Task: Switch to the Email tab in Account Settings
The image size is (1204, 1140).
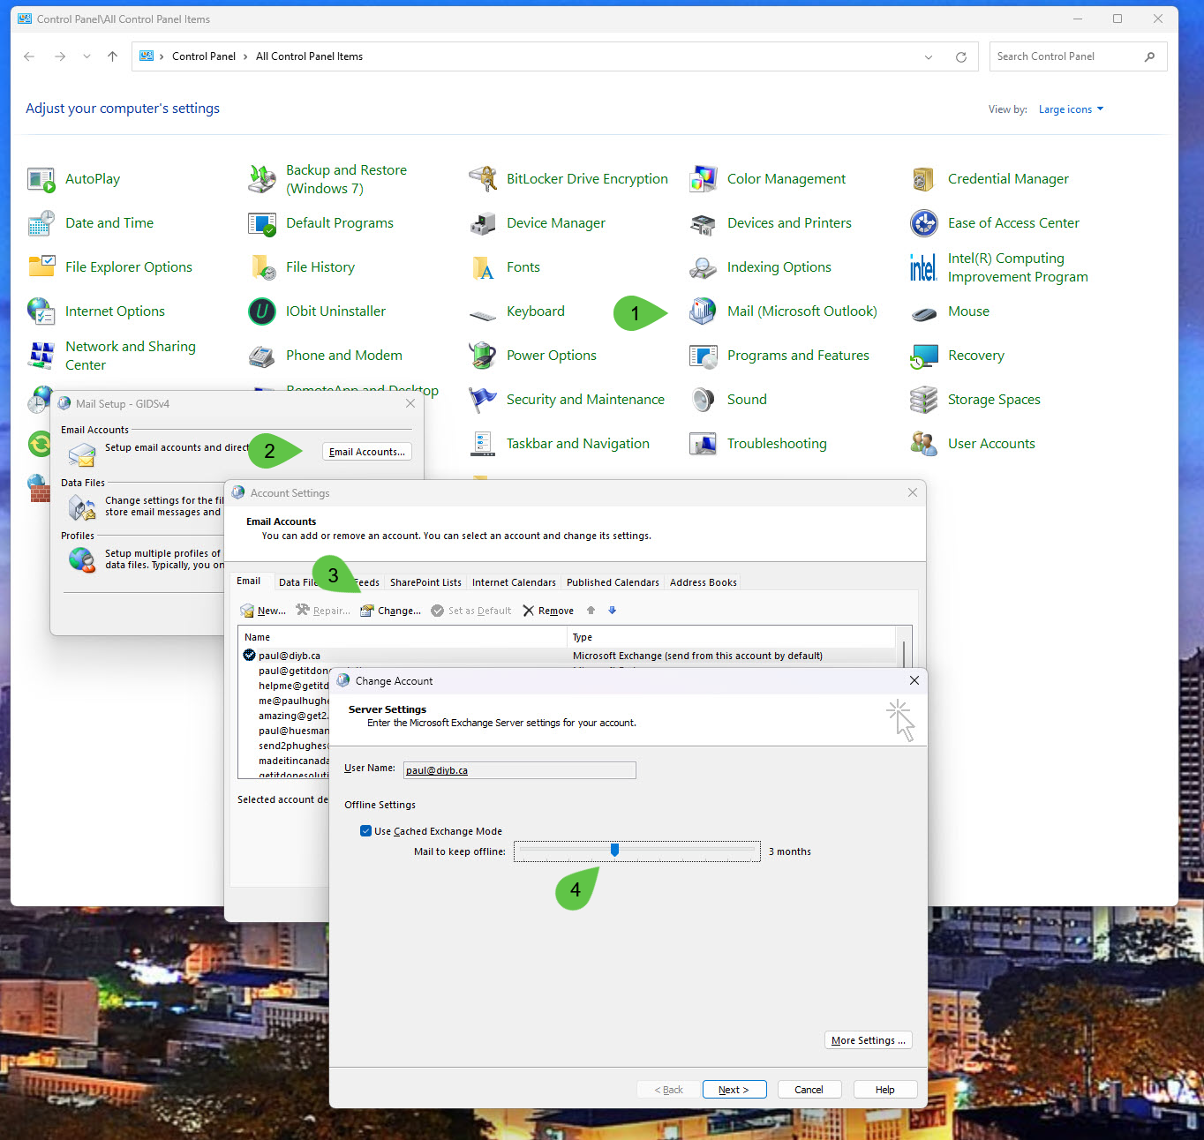Action: point(249,581)
